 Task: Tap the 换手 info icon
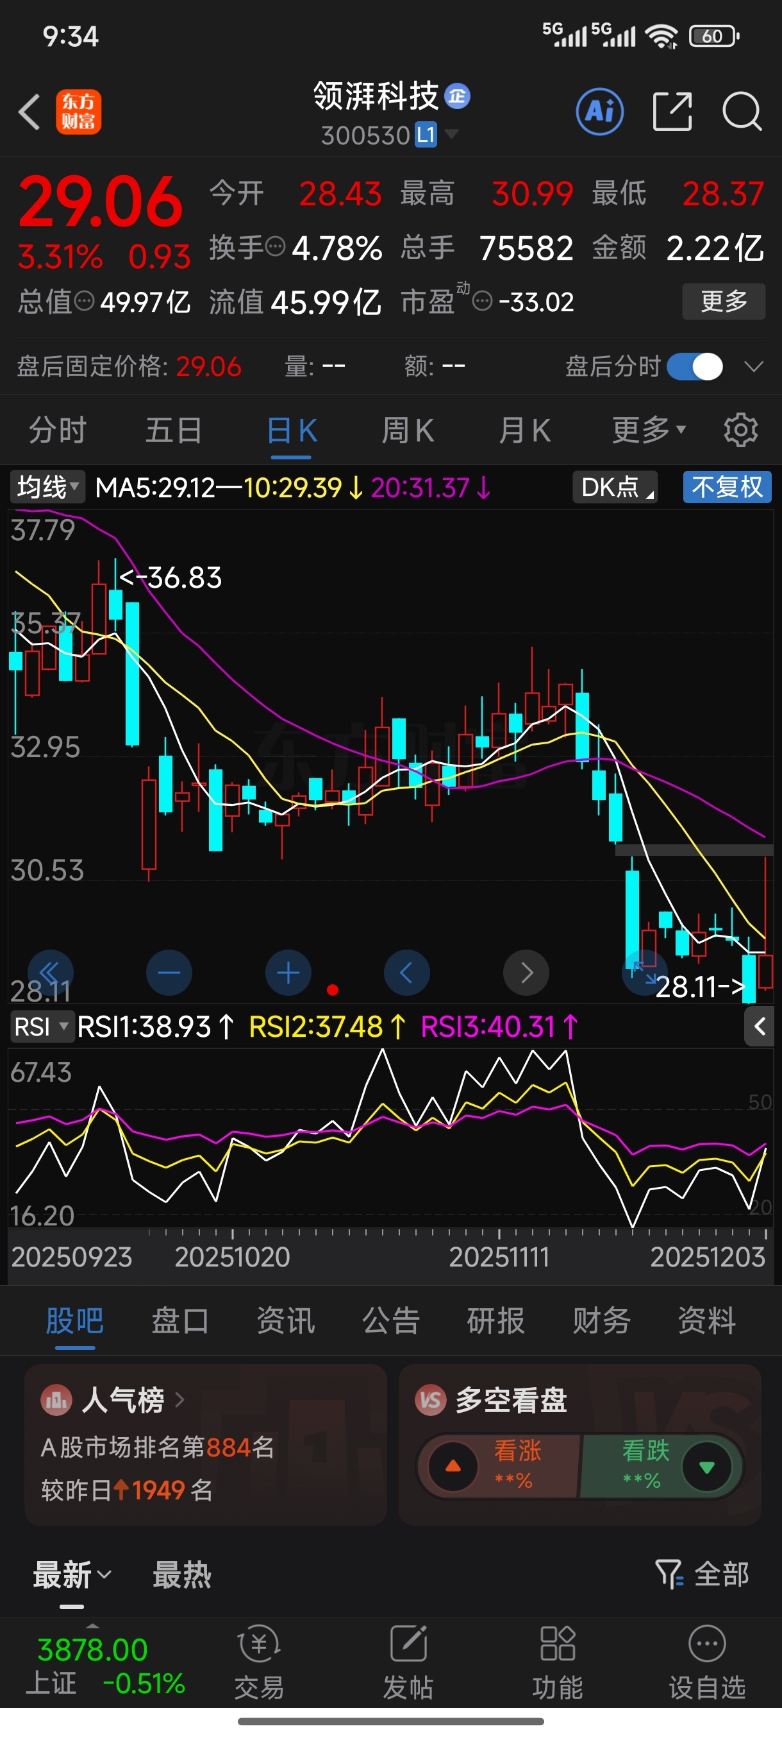[x=275, y=247]
